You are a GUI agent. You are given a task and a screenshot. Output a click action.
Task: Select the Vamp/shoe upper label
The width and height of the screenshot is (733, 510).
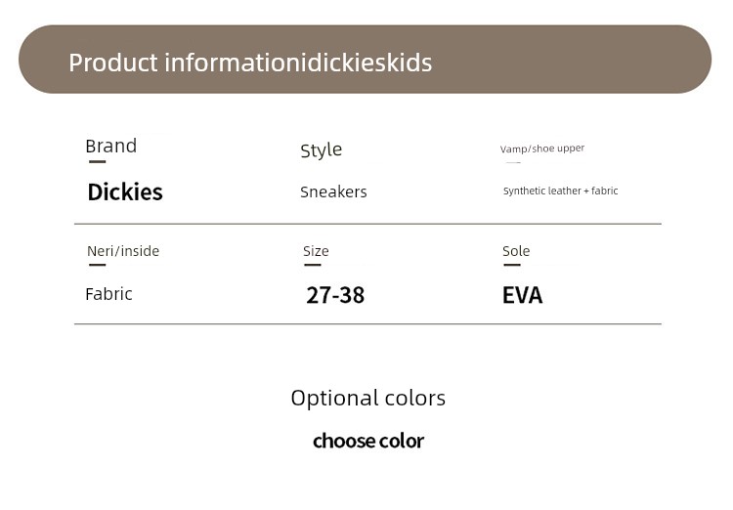(542, 149)
